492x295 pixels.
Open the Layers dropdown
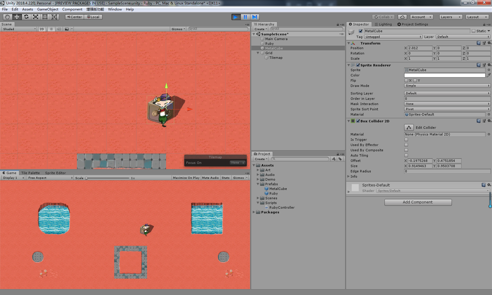[x=451, y=17]
